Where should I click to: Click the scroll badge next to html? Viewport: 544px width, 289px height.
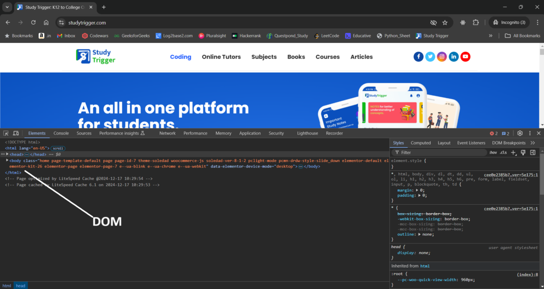58,148
